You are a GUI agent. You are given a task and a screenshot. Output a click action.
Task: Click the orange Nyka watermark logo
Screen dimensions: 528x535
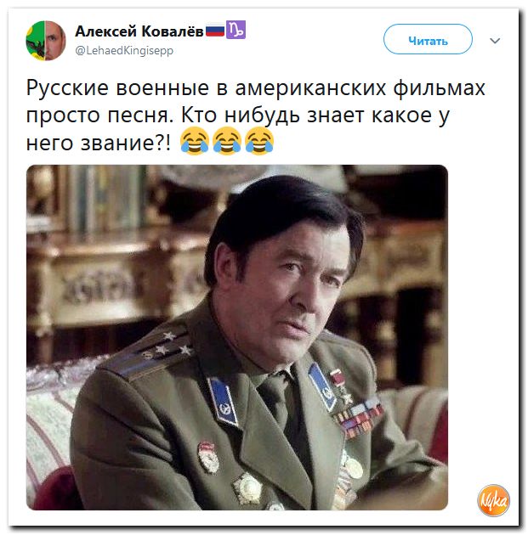pyautogui.click(x=493, y=500)
